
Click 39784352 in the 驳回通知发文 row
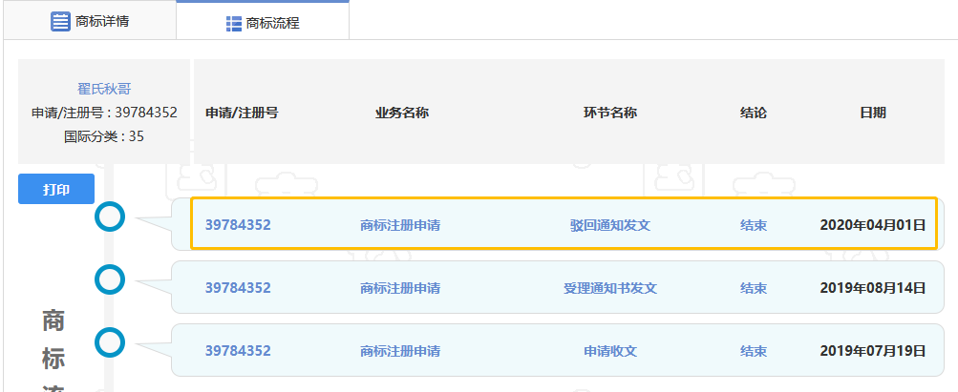point(238,225)
